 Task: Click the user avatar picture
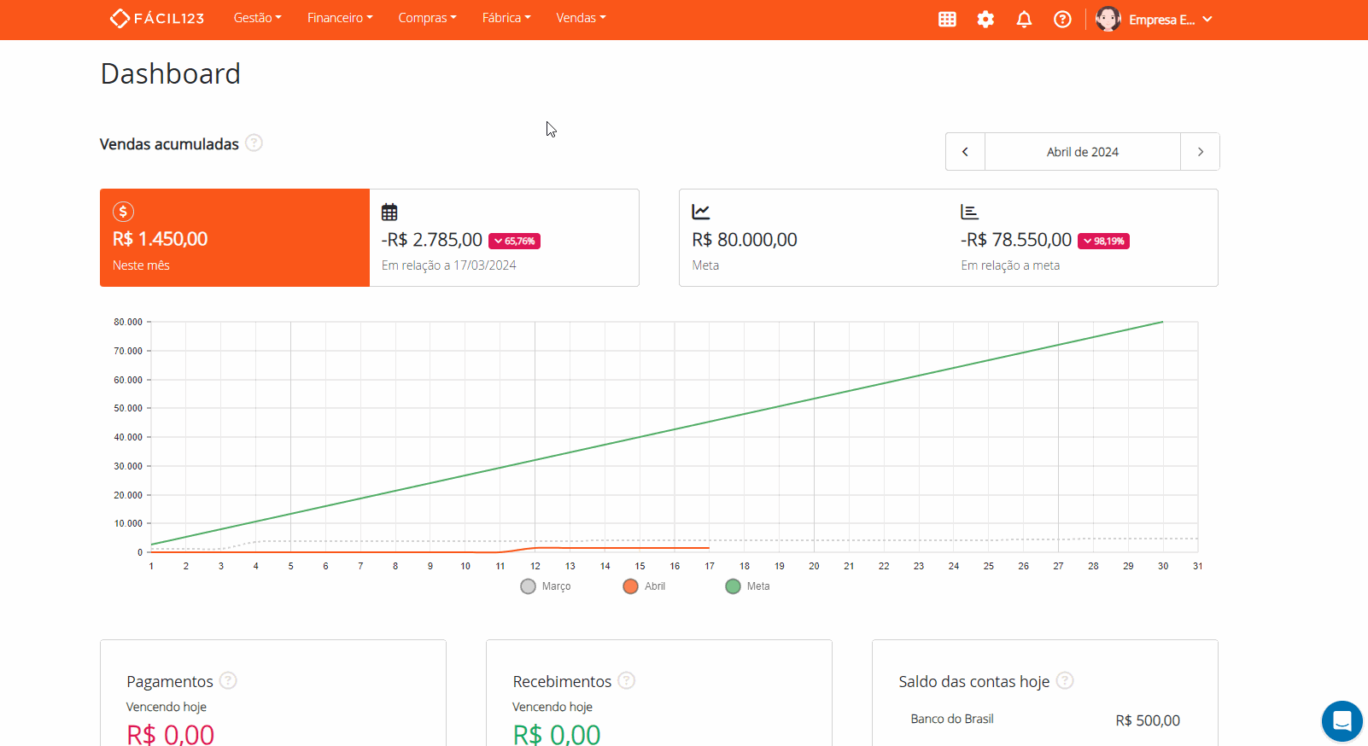click(x=1108, y=19)
